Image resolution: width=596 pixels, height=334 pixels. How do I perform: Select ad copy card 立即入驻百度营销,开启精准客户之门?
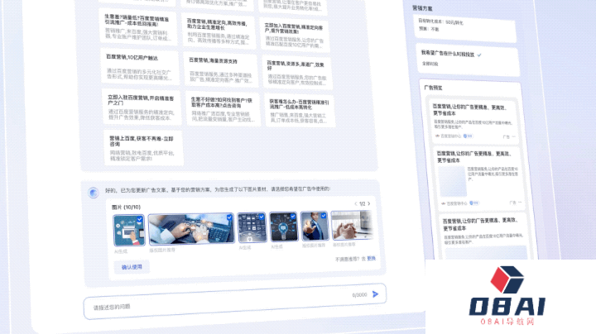tap(140, 107)
